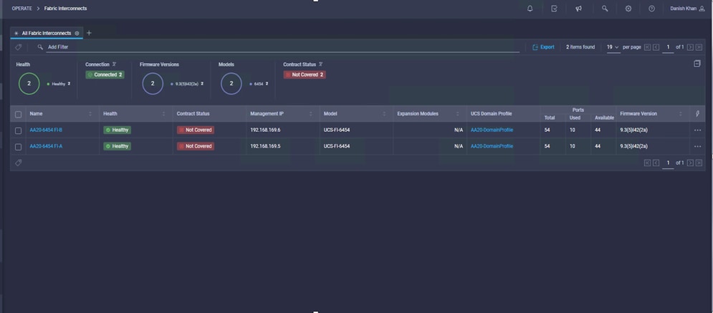The width and height of the screenshot is (713, 313).
Task: Click the Contract Status widget filter icon
Action: [x=320, y=64]
